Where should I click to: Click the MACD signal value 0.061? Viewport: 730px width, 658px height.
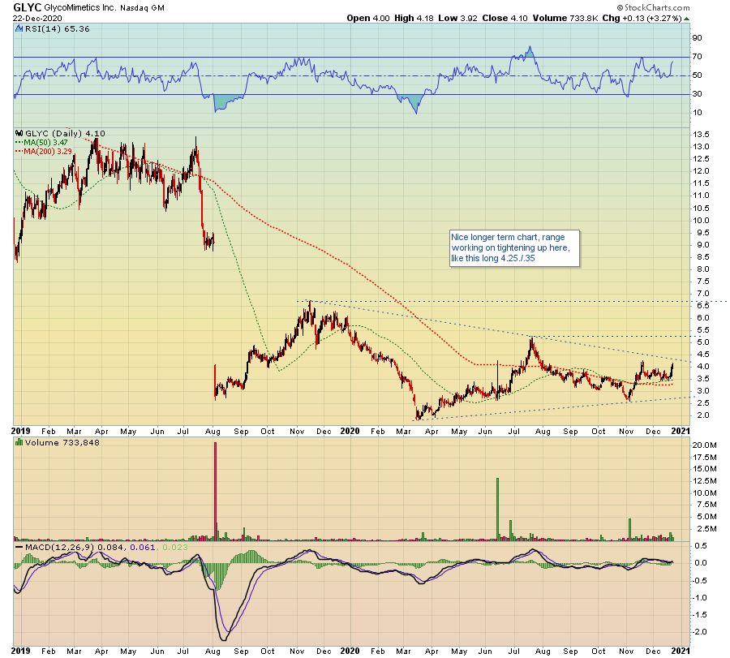tap(143, 547)
